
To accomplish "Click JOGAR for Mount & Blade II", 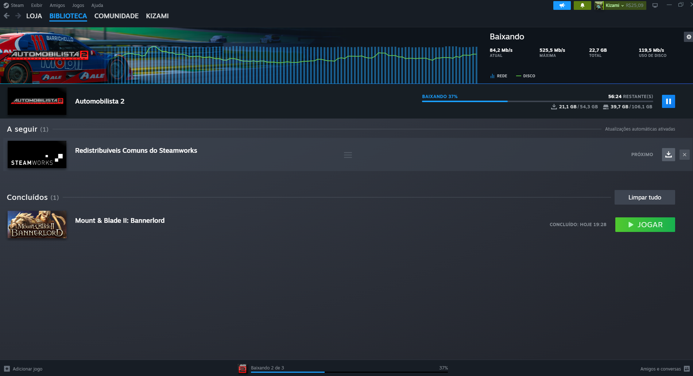I will [x=645, y=225].
